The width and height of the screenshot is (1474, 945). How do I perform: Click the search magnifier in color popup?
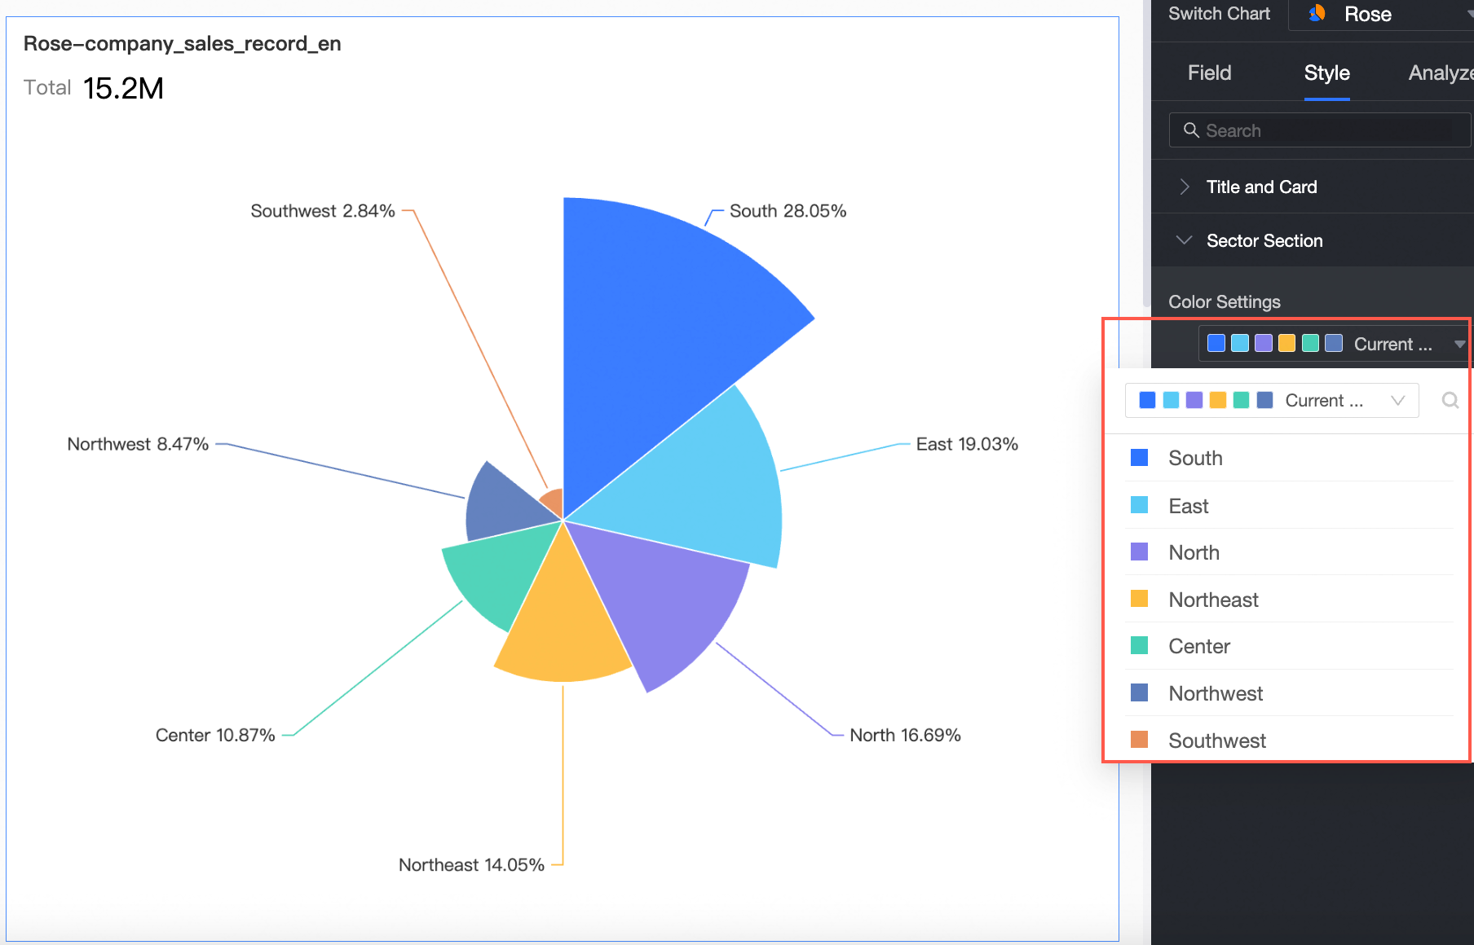tap(1450, 400)
